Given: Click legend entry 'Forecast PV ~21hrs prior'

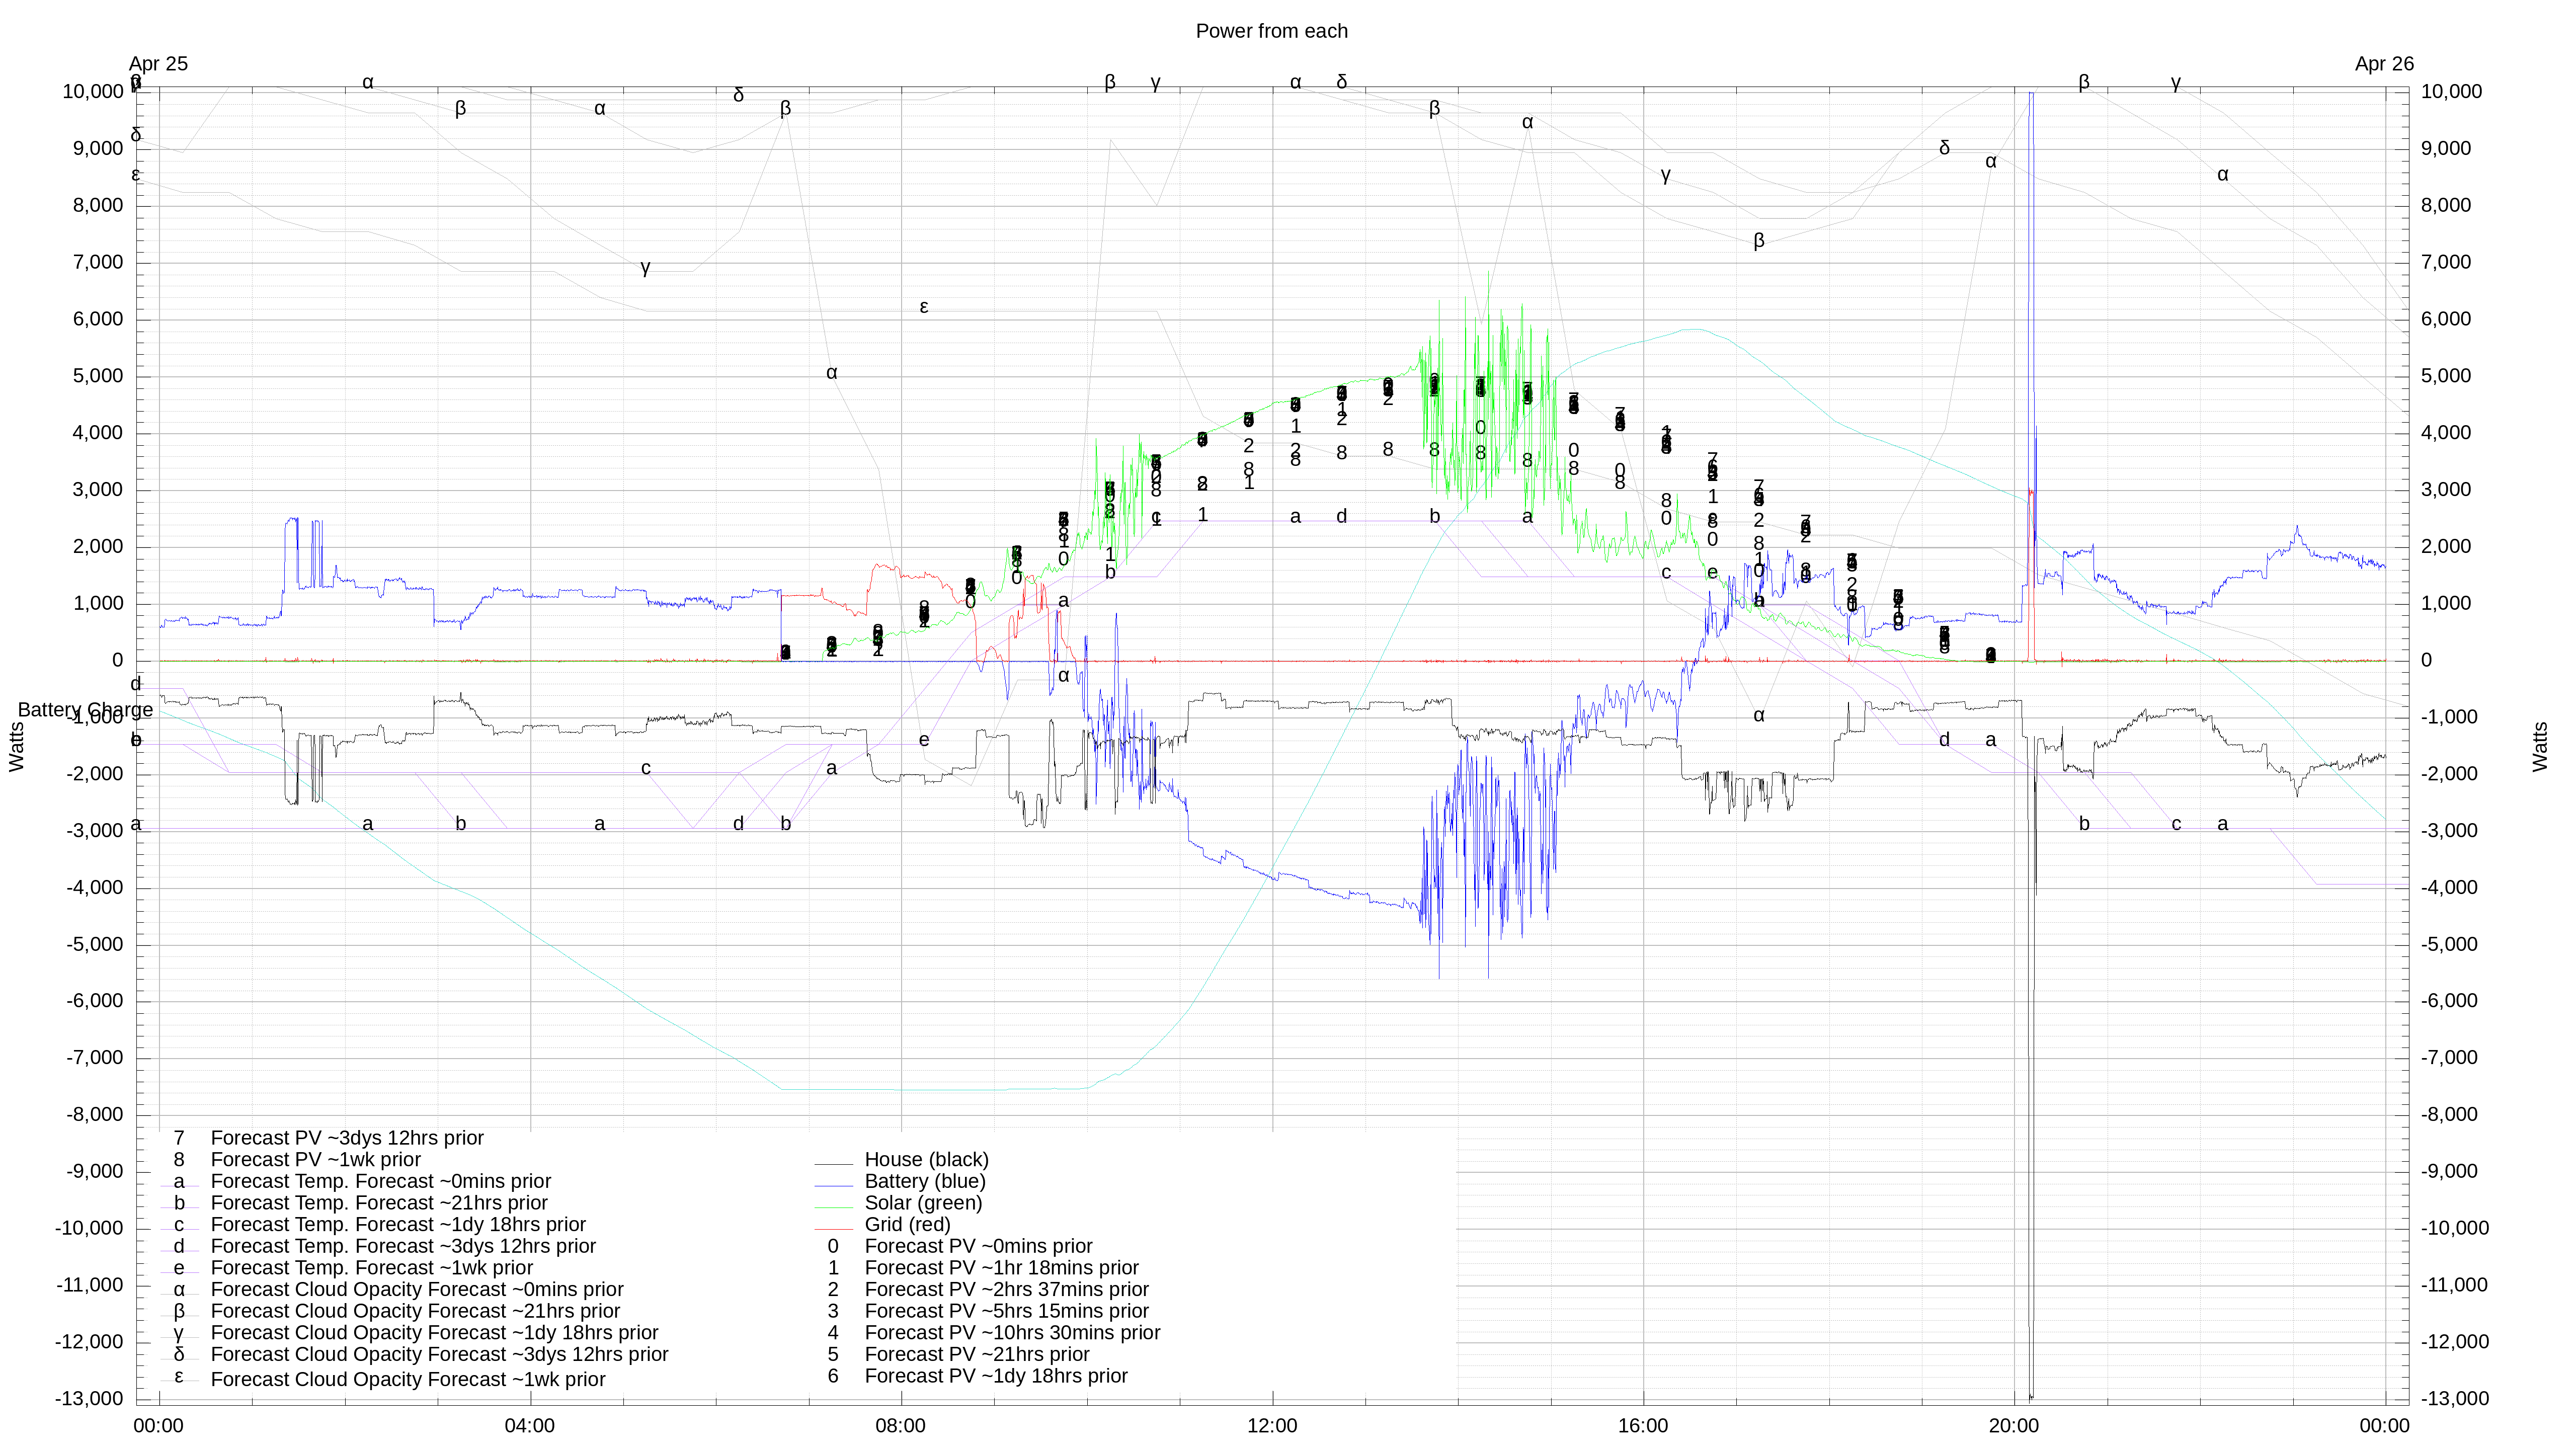Looking at the screenshot, I should tap(976, 1354).
